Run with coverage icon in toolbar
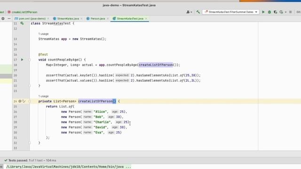 click(275, 12)
